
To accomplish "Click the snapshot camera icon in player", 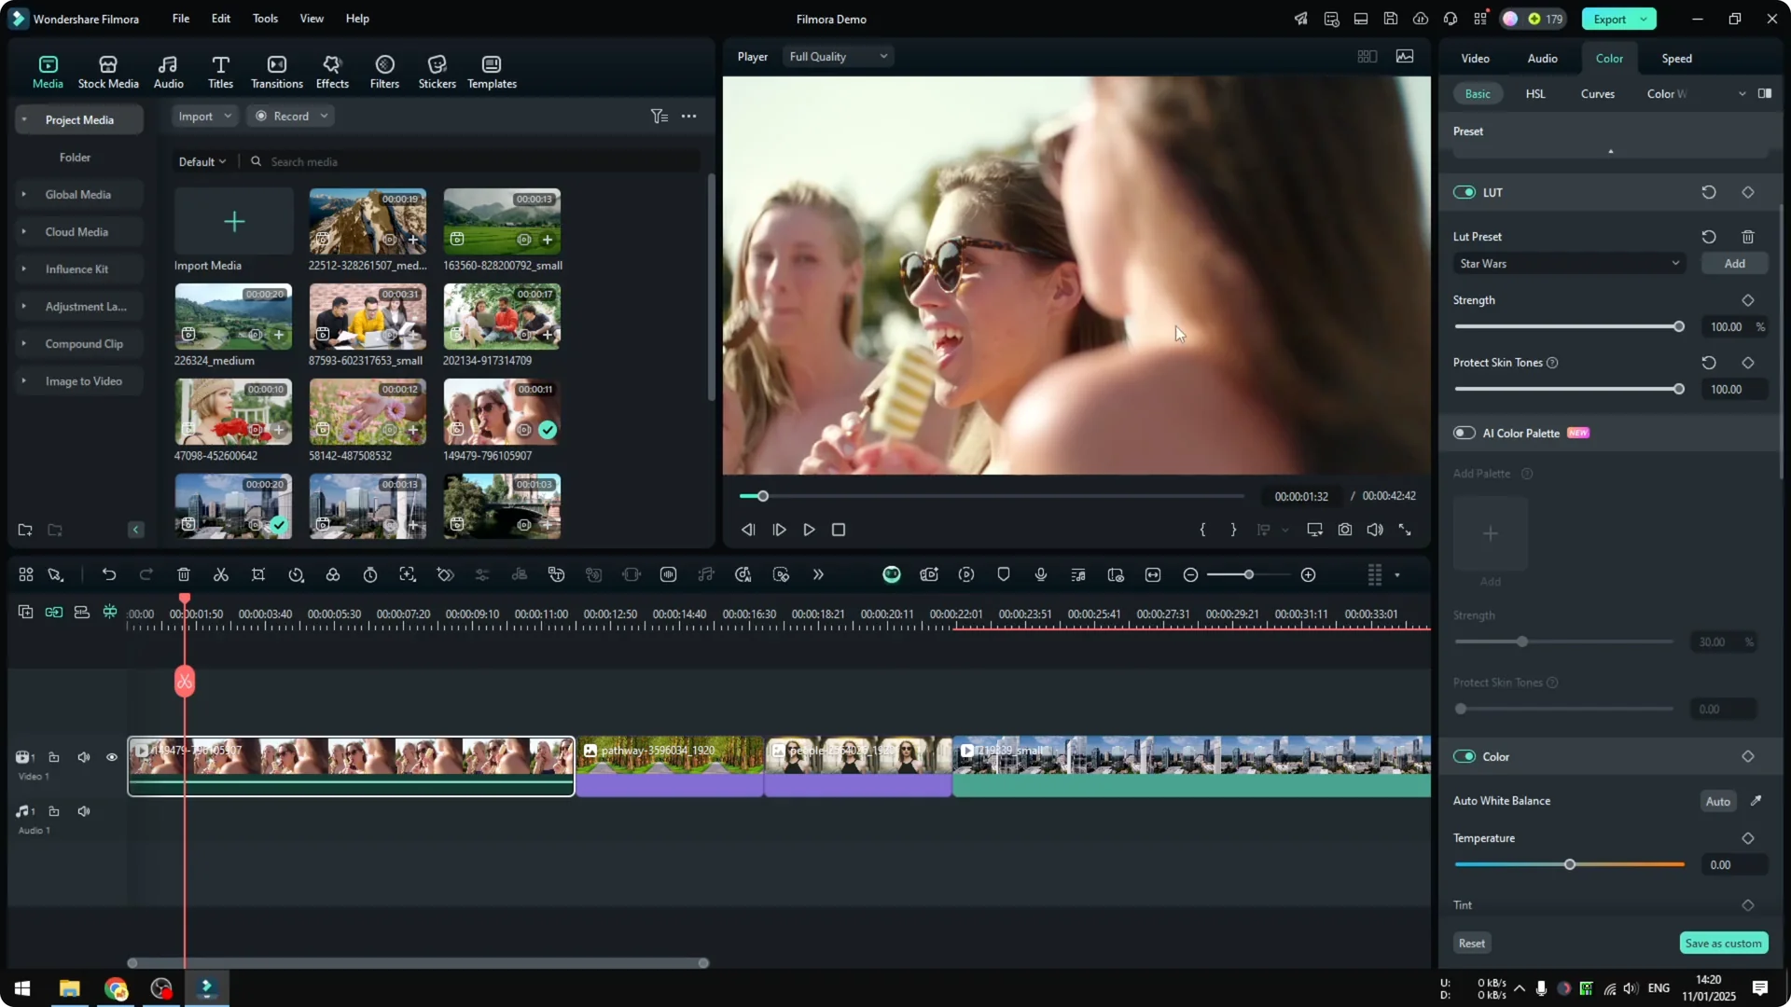I will coord(1345,530).
